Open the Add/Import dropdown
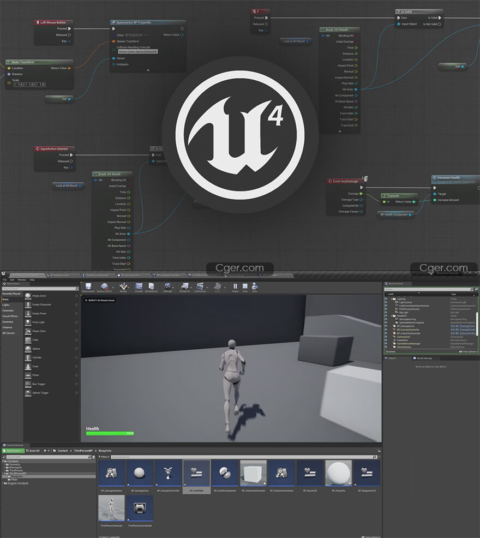Screen dimensions: 480x538 coord(13,451)
